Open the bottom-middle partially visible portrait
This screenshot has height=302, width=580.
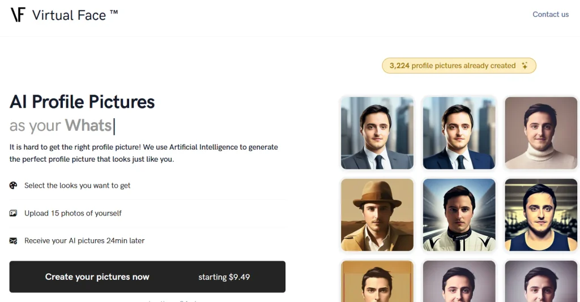click(x=459, y=281)
